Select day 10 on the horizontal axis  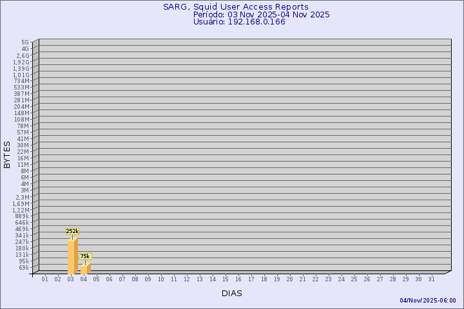coord(161,279)
